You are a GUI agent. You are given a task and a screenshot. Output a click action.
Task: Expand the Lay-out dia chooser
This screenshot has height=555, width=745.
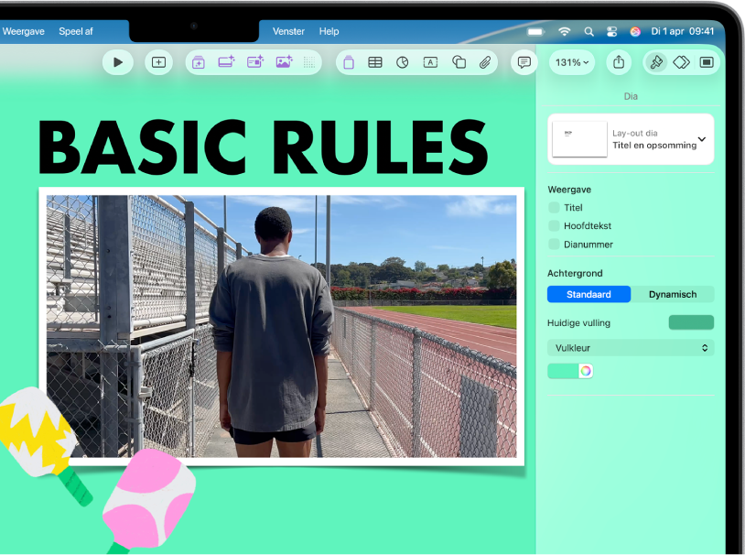pyautogui.click(x=631, y=139)
